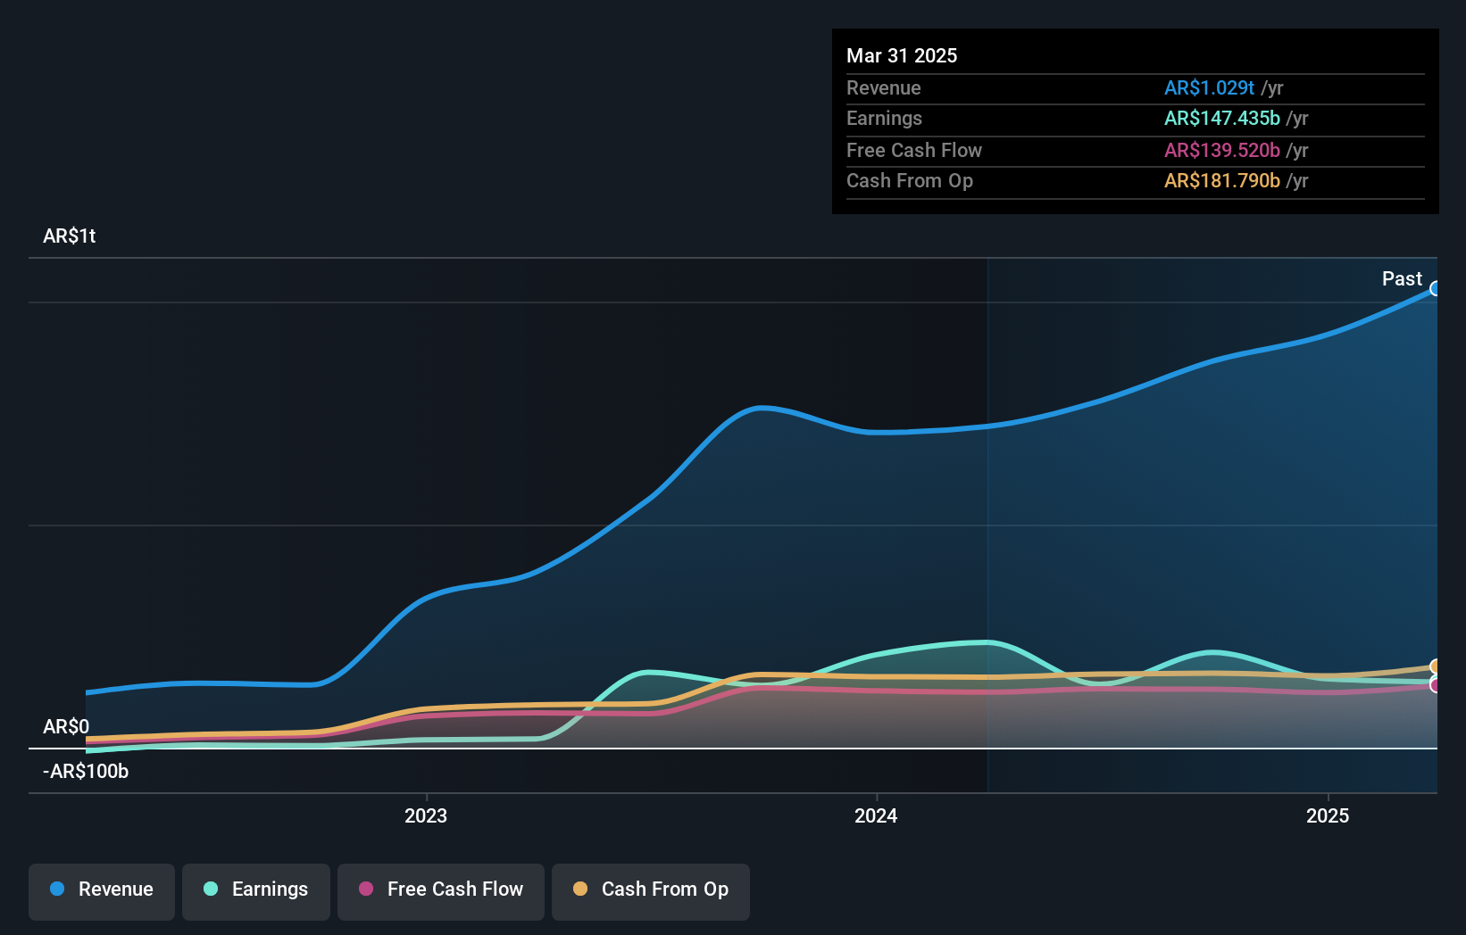Toggle the Free Cash Flow legend series
This screenshot has height=935, width=1466.
tap(441, 891)
